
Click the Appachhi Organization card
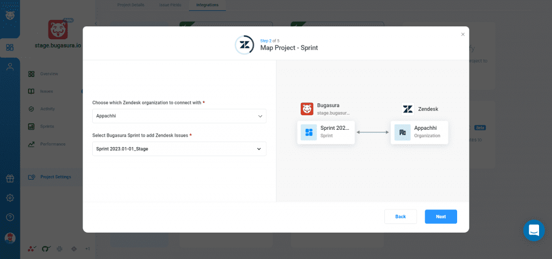coord(419,132)
